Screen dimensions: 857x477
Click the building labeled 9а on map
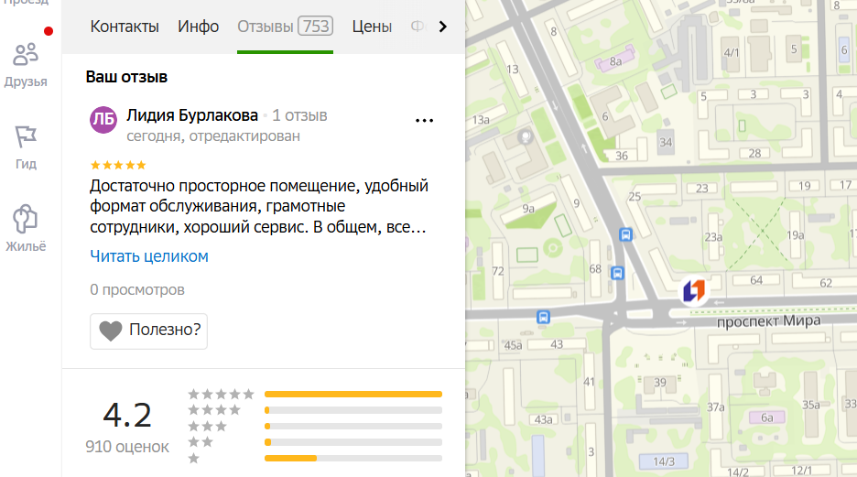coord(528,210)
